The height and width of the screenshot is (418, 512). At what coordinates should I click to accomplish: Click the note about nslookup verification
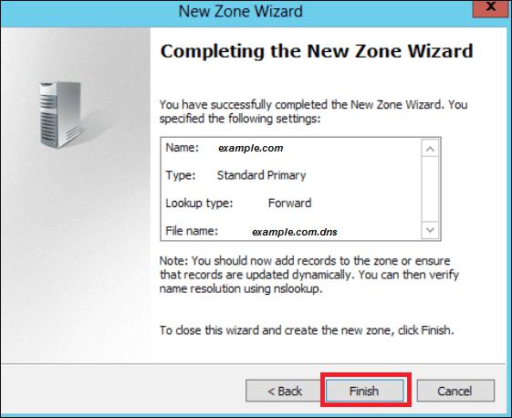coord(309,275)
